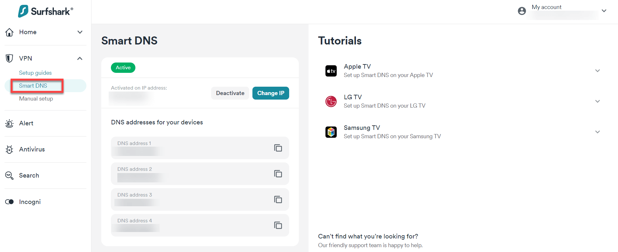Click the 'Tutorials' heading
This screenshot has height=252, width=618.
point(340,41)
